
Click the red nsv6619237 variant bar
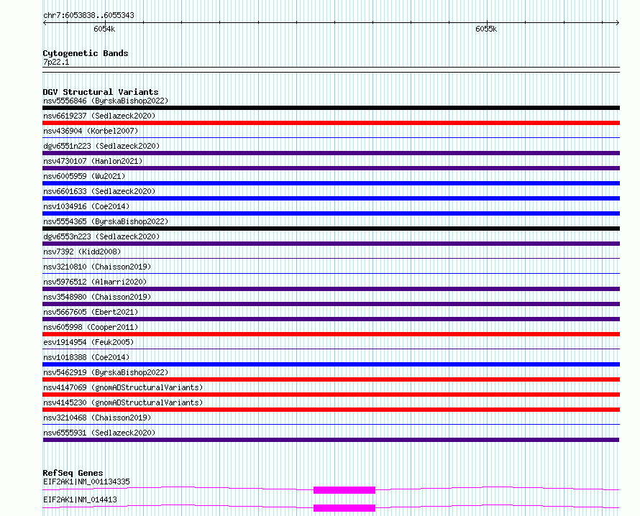tap(331, 123)
